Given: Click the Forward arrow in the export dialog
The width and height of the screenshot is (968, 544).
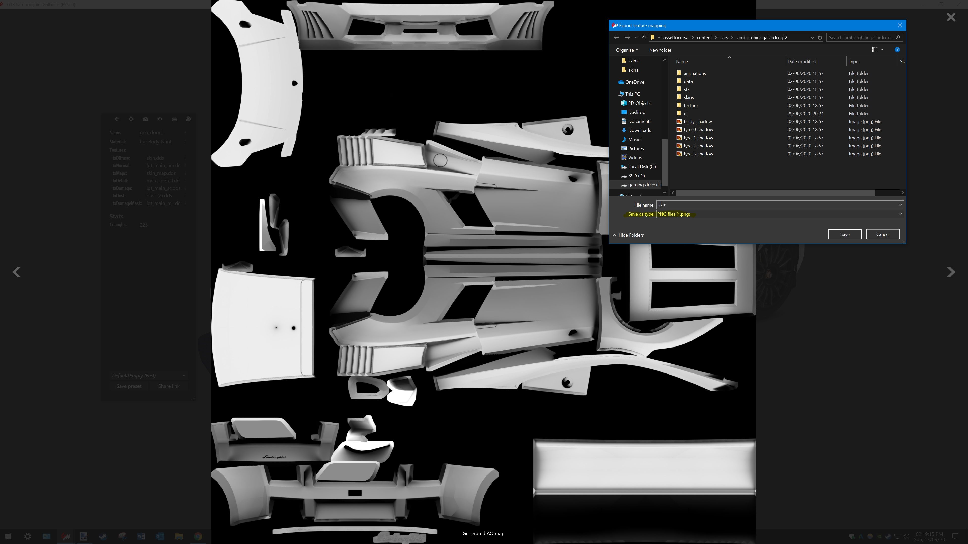Looking at the screenshot, I should 627,38.
